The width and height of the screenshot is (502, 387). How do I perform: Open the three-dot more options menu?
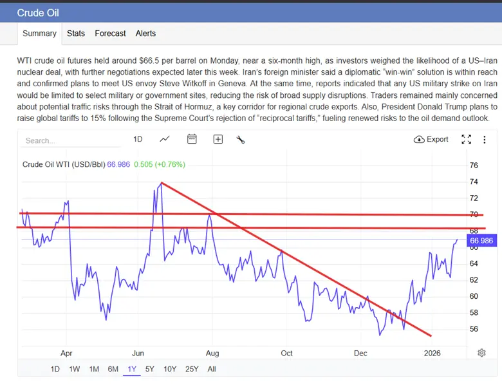pos(485,139)
